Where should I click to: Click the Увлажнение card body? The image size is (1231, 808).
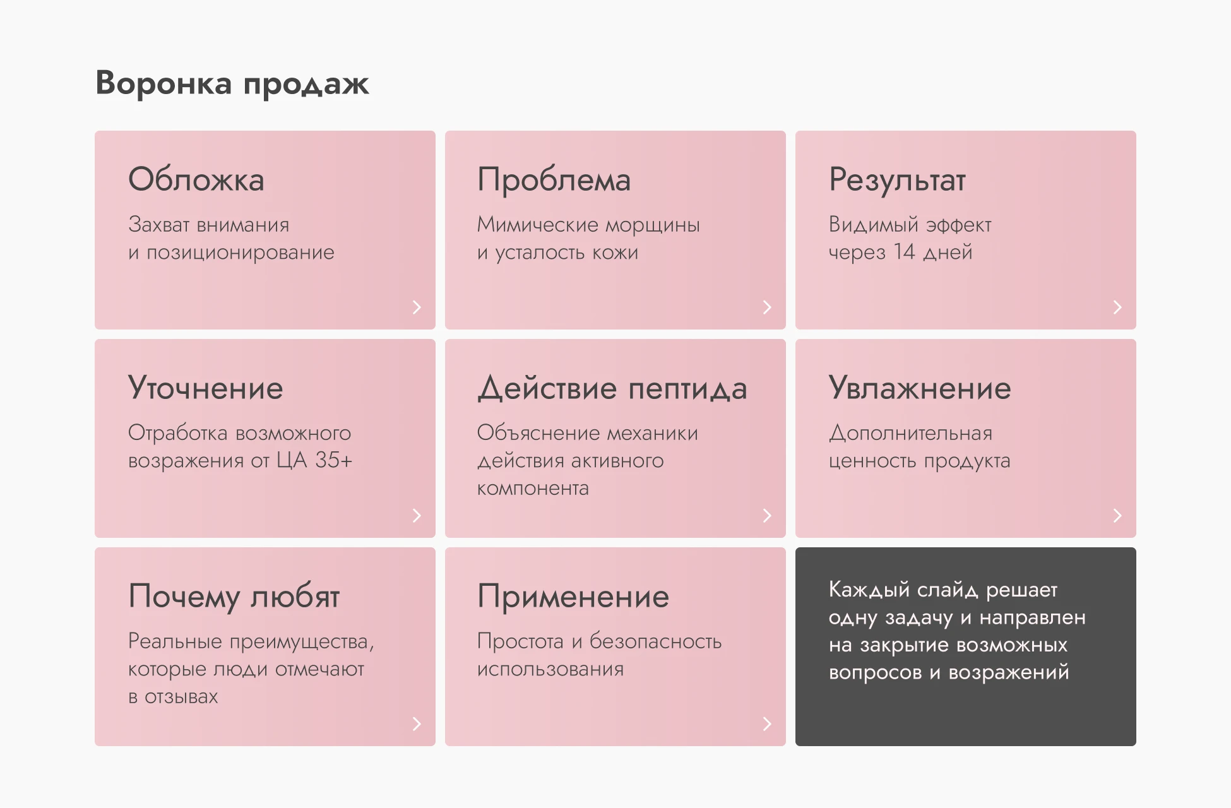pos(966,437)
